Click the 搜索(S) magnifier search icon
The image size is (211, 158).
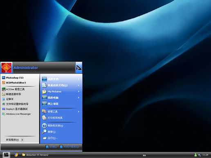tap(44, 132)
